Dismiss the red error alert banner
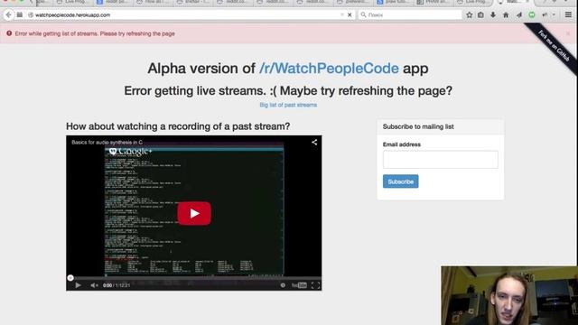 pos(568,33)
